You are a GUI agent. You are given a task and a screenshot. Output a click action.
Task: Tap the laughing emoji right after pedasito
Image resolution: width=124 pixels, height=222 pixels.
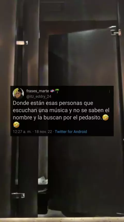(x=105, y=117)
